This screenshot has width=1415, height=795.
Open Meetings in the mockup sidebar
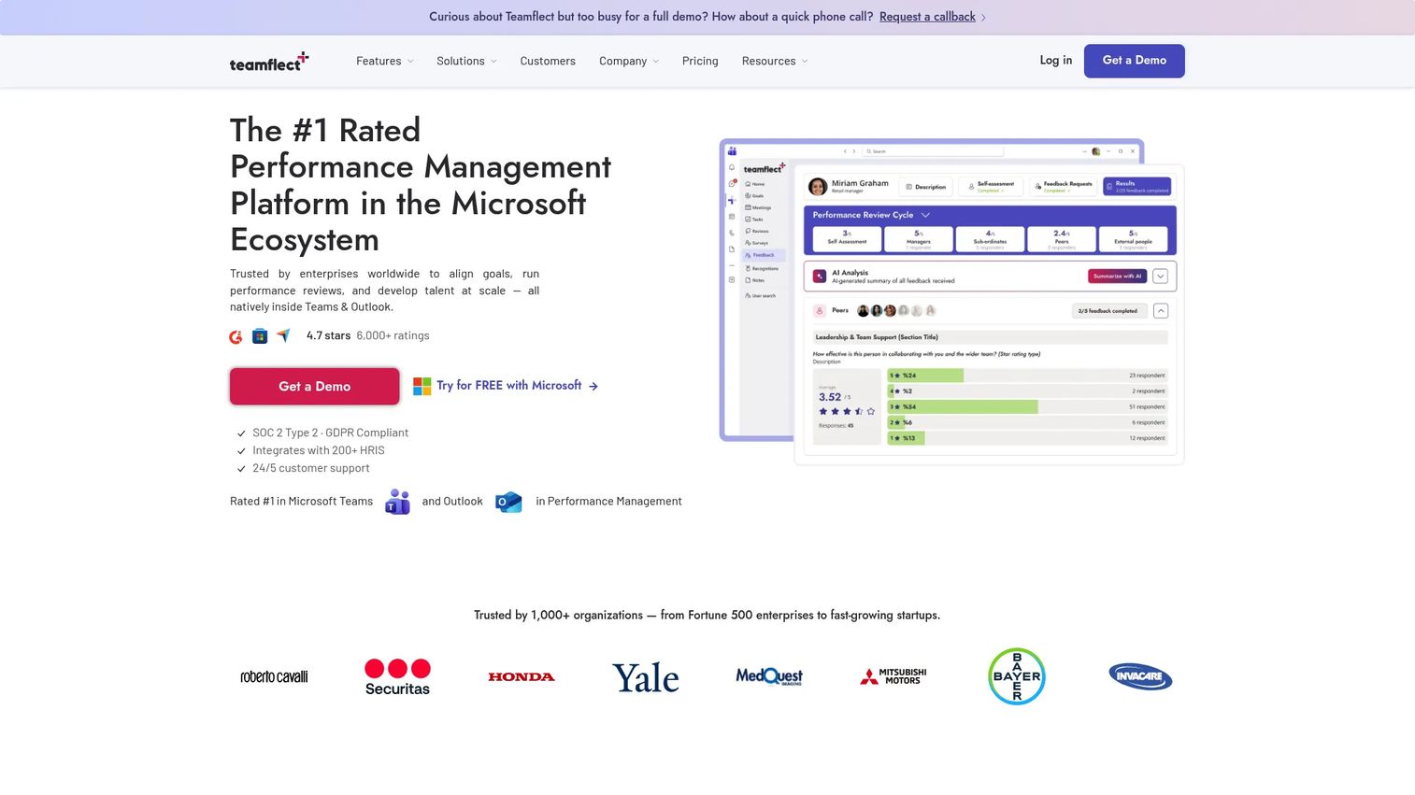pyautogui.click(x=758, y=207)
